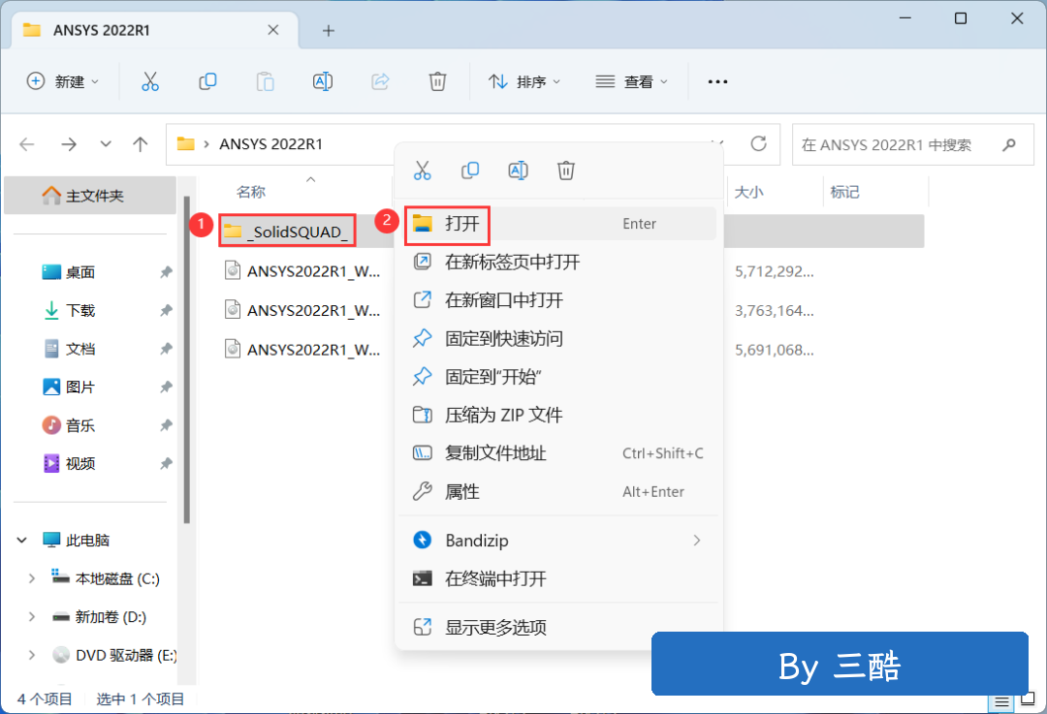
Task: Unpin 文档 with its pin icon
Action: point(166,349)
